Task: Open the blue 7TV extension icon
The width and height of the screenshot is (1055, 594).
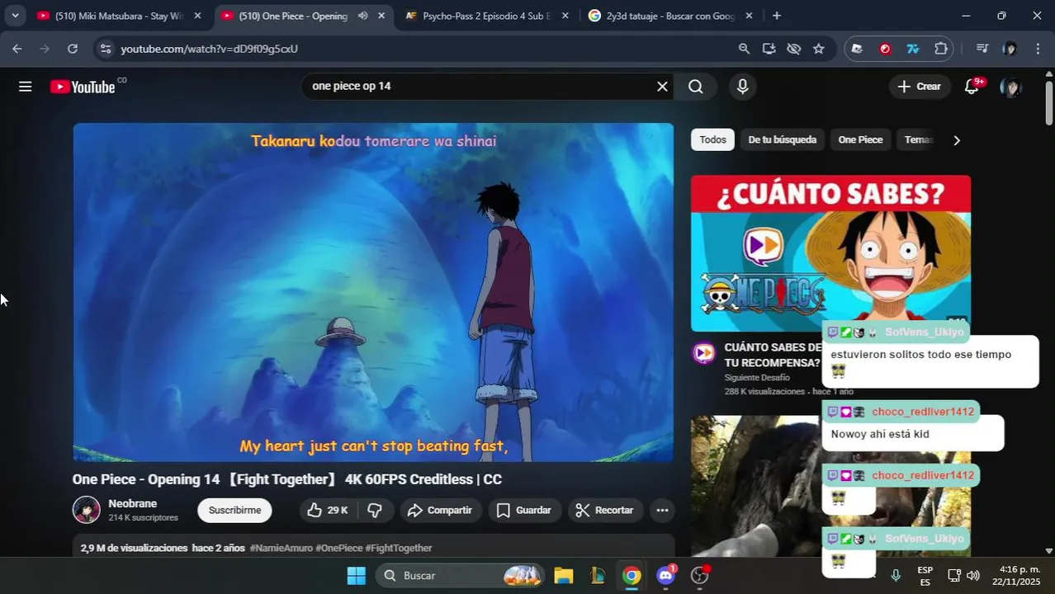Action: coord(913,49)
